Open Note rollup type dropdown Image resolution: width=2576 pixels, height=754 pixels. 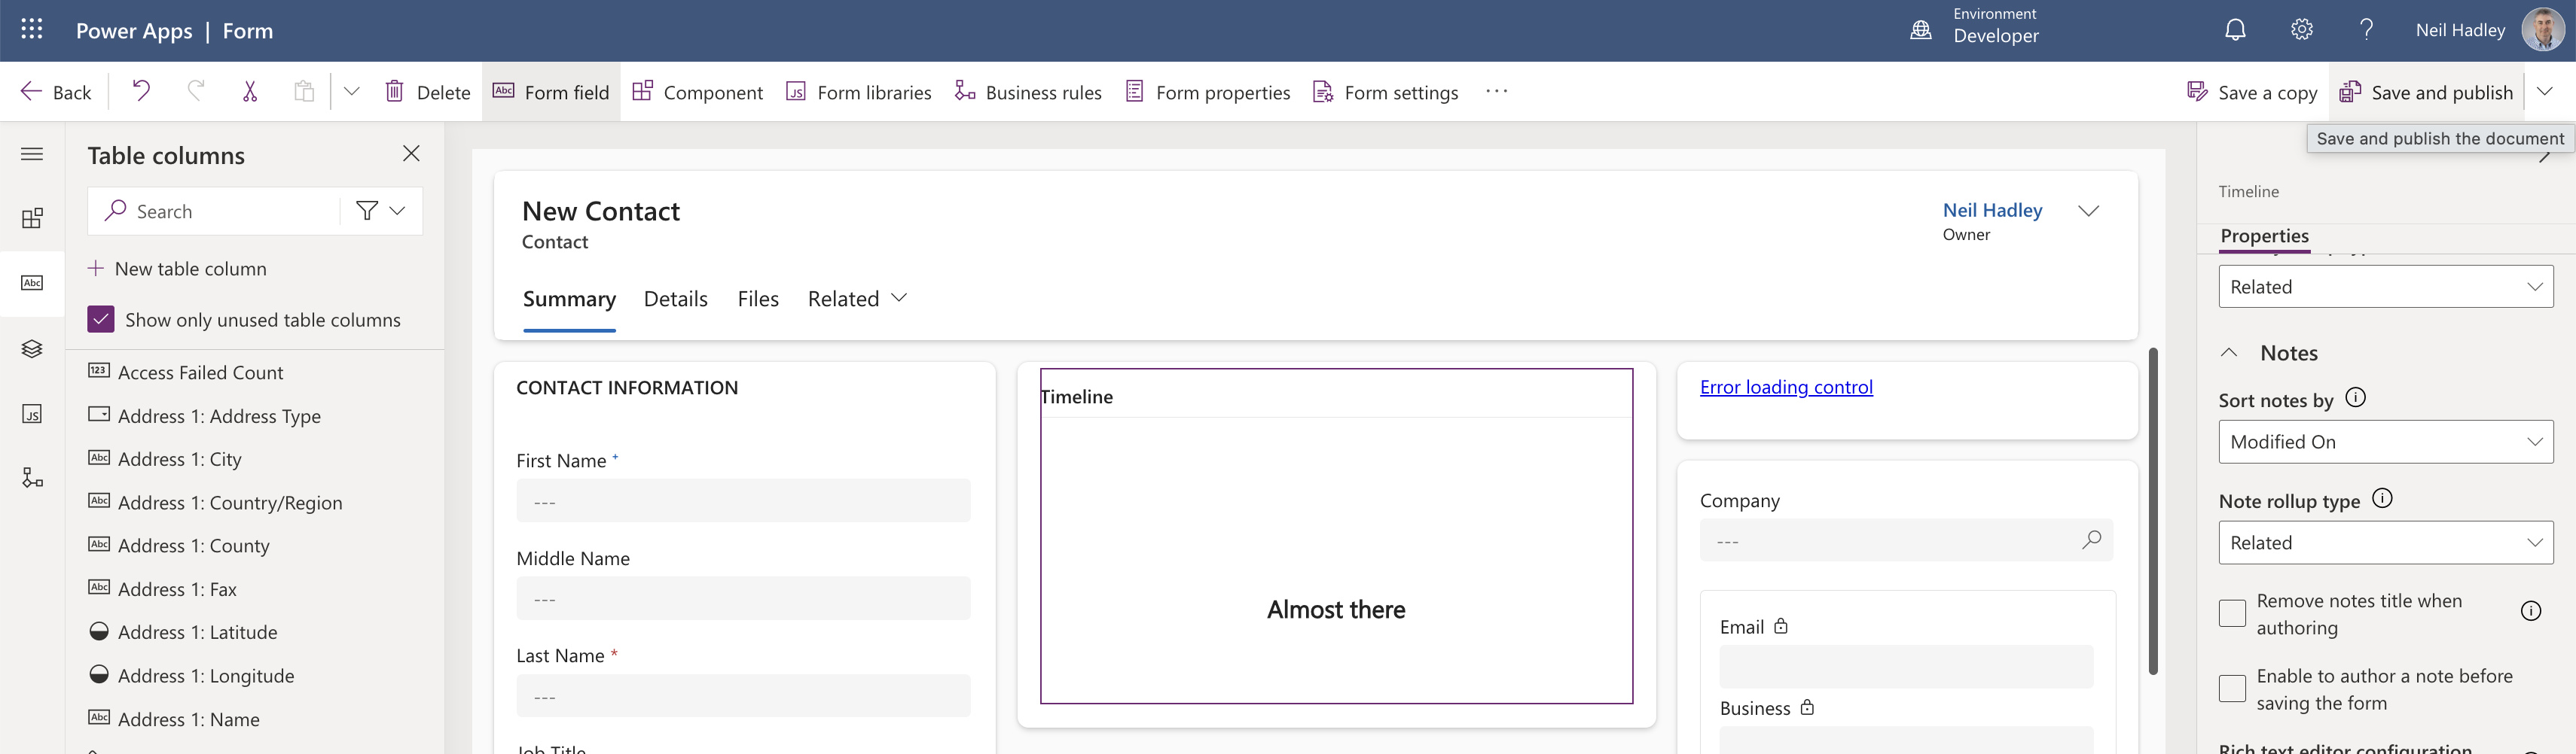tap(2385, 543)
